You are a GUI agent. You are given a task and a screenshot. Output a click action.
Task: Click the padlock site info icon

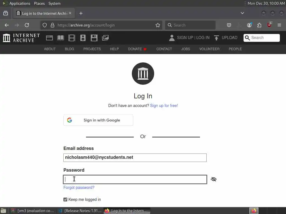(x=53, y=25)
